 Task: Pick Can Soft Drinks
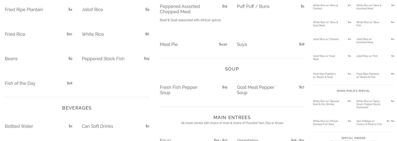pos(98,126)
